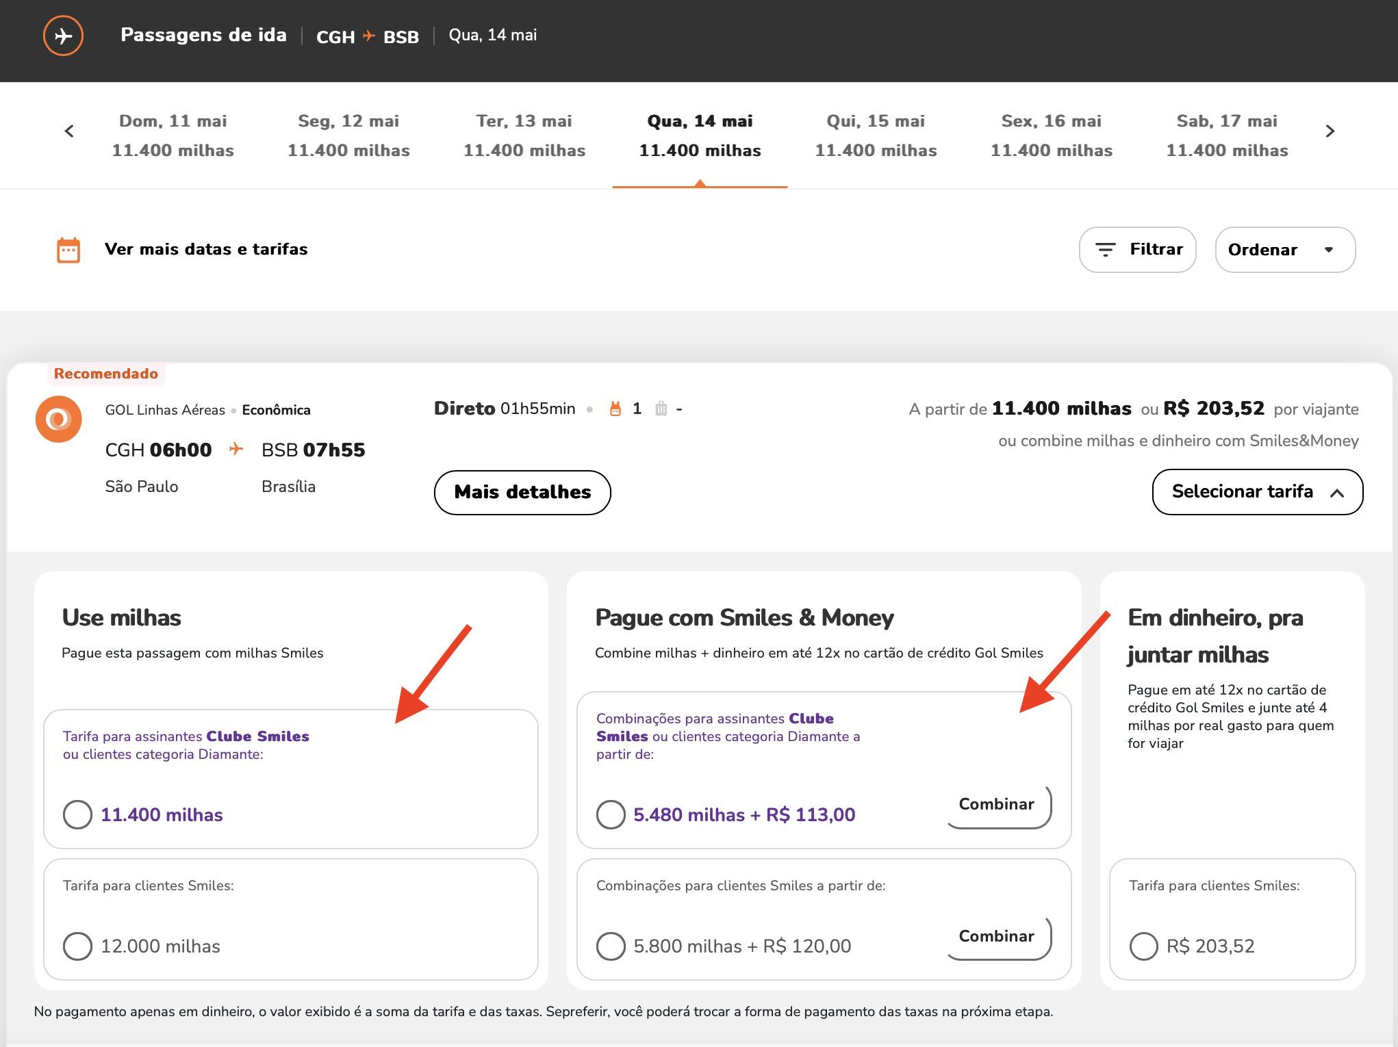The height and width of the screenshot is (1047, 1398).
Task: Click the Em dinheiro, pra juntar milhas heading
Action: [1215, 636]
